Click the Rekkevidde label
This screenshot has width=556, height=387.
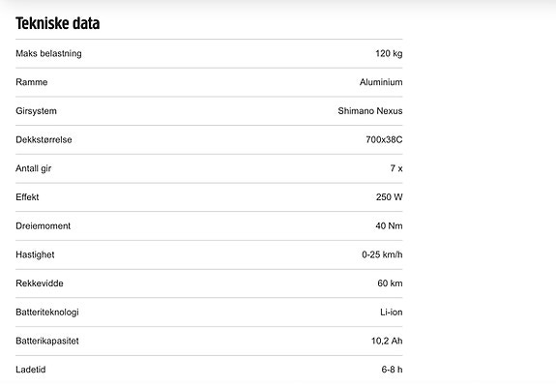pos(40,283)
